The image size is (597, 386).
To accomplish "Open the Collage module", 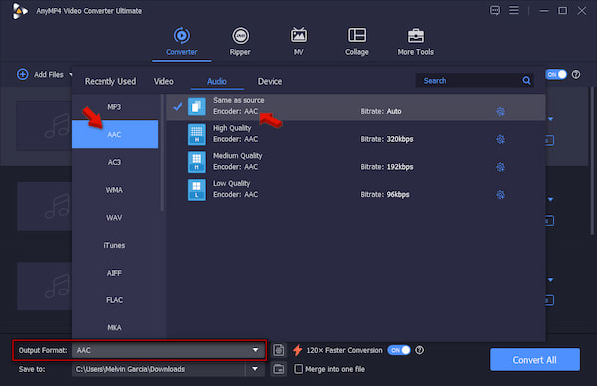I will point(357,41).
